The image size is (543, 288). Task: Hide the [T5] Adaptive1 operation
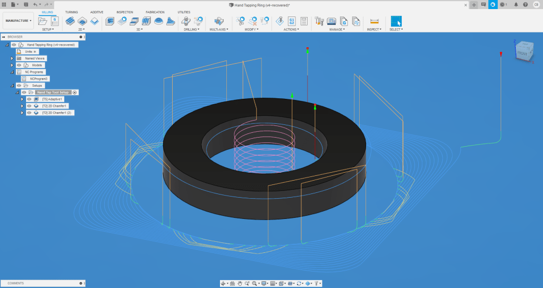point(29,99)
